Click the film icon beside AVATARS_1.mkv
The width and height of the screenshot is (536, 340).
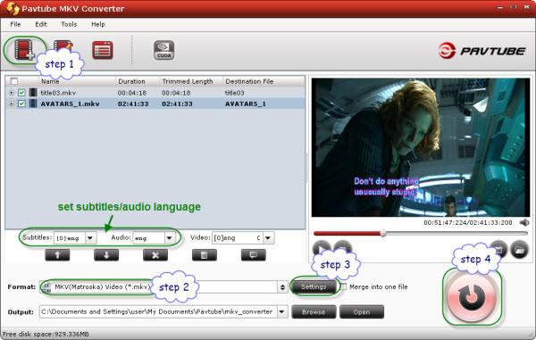33,104
